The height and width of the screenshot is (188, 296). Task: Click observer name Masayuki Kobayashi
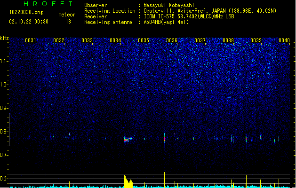(169, 5)
